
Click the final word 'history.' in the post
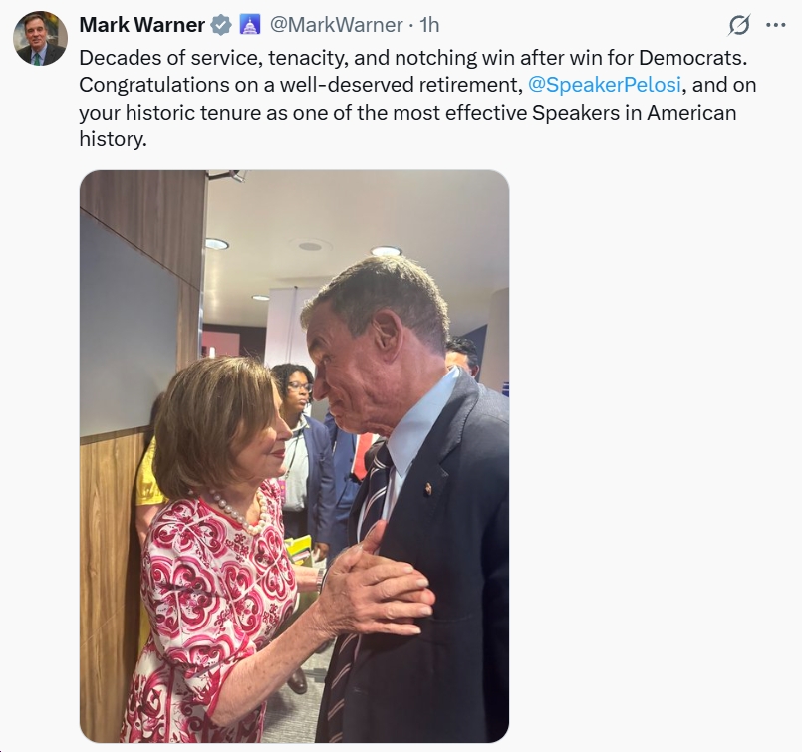113,139
